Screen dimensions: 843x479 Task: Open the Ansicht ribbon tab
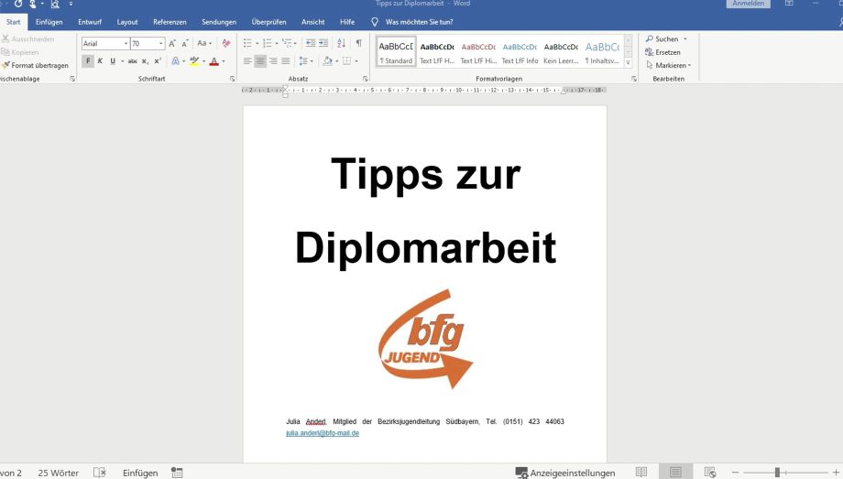pyautogui.click(x=312, y=22)
